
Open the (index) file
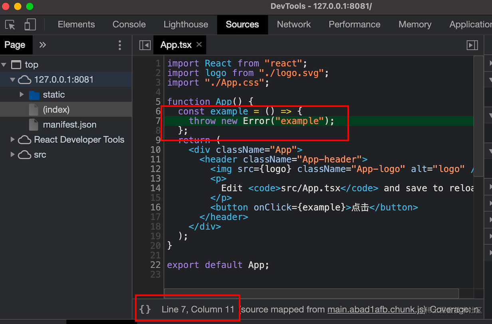pyautogui.click(x=56, y=109)
